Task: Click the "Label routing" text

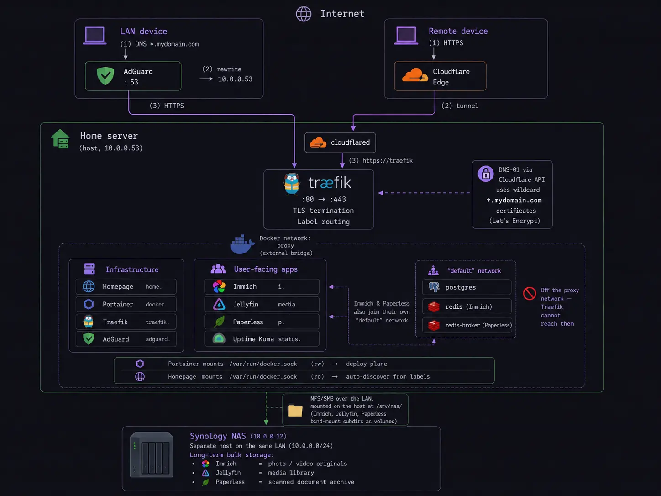Action: point(323,222)
